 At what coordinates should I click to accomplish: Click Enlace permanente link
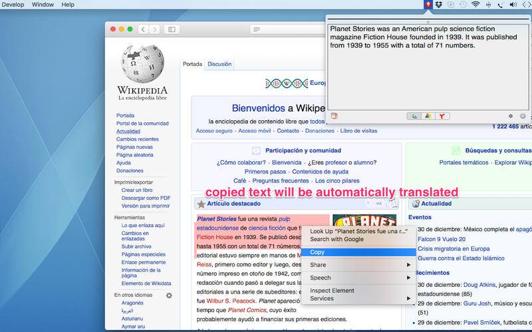[144, 262]
